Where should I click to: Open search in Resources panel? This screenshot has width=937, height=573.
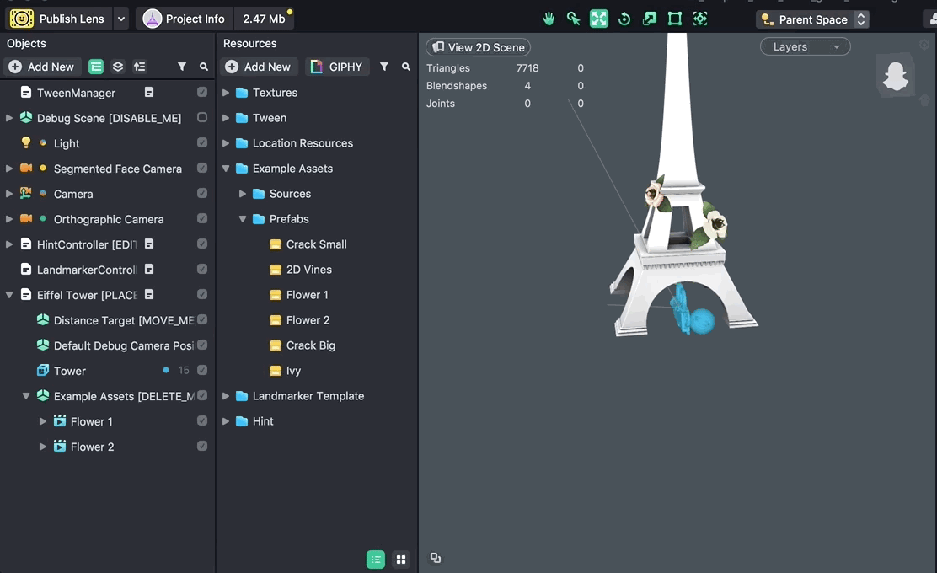point(406,67)
